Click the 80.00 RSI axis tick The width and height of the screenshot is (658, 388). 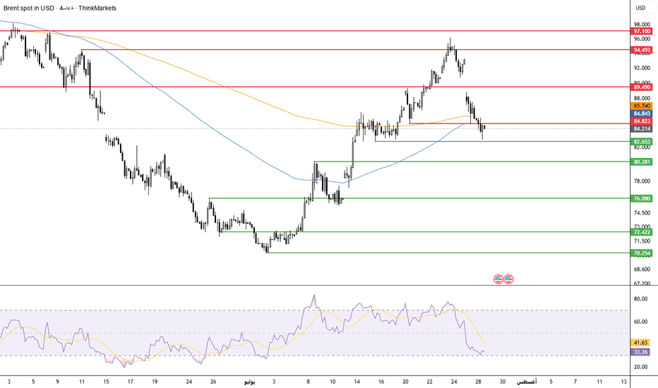[x=640, y=299]
